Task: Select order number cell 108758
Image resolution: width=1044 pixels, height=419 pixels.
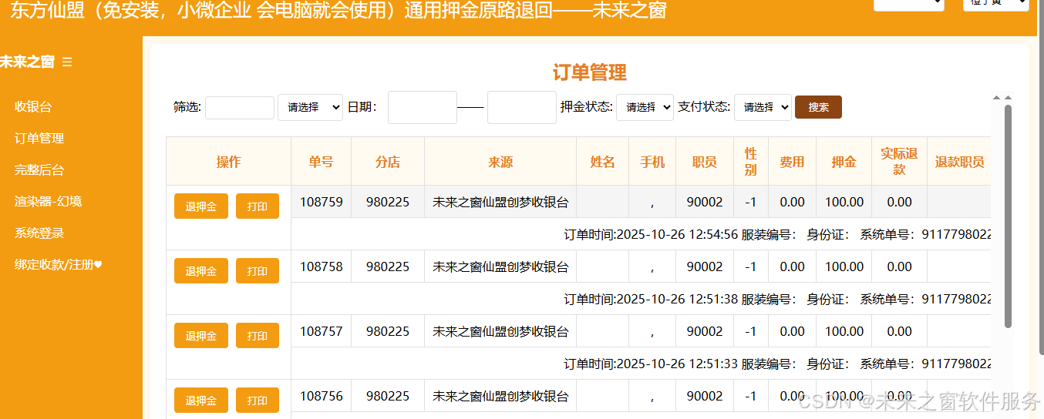Action: (x=322, y=266)
